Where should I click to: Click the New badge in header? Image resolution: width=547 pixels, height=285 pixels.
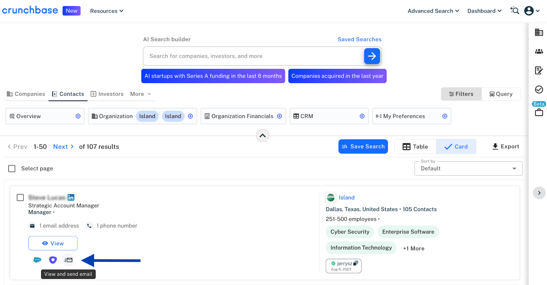[71, 11]
